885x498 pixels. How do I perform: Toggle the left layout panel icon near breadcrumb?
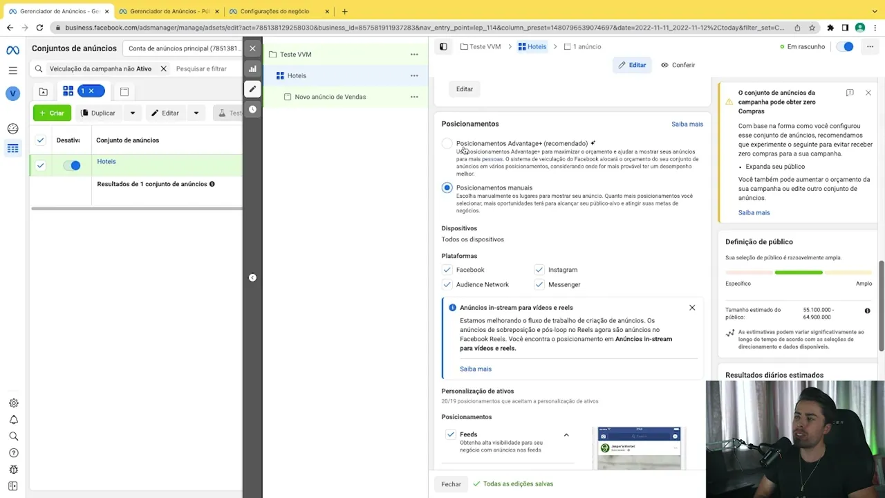[x=443, y=46]
